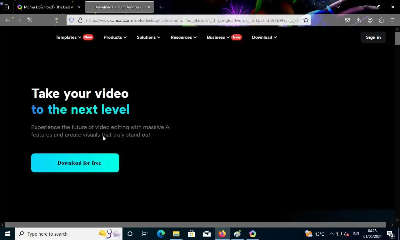Expand the Products menu
Screen dimensions: 400x240
tap(115, 37)
